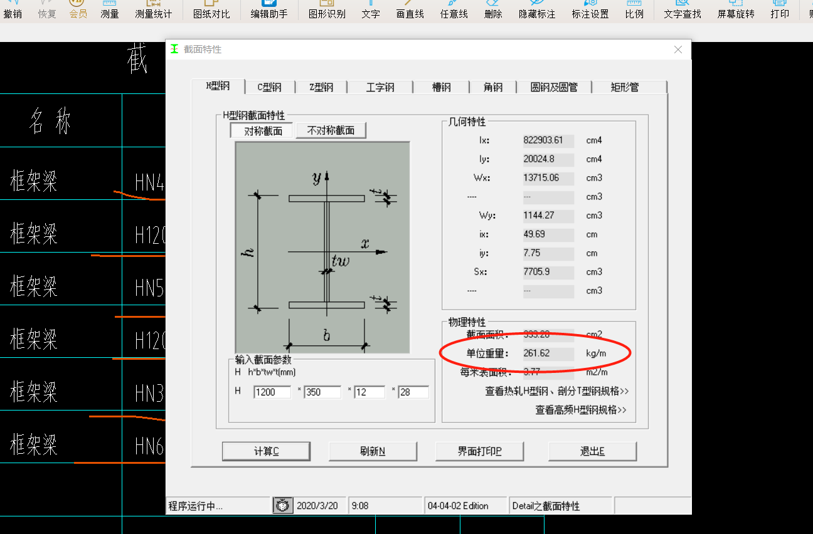Click the 框架梁 row beside HN3
The width and height of the screenshot is (813, 534).
coord(34,392)
